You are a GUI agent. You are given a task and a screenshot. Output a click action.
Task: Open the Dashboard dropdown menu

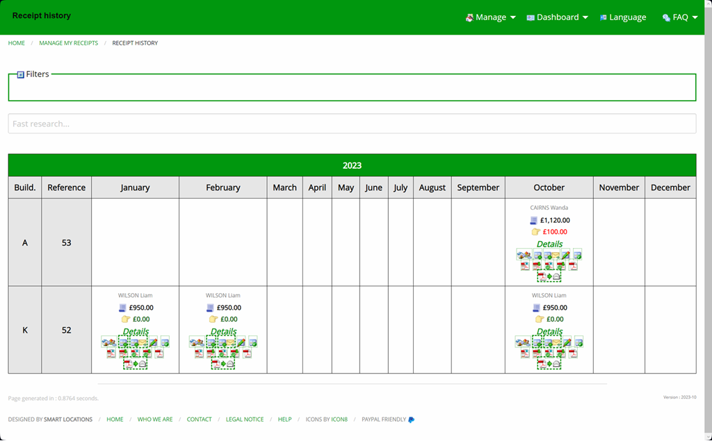tap(557, 17)
